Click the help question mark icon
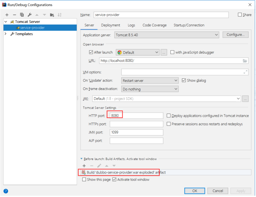256x197 pixels. [x=6, y=191]
